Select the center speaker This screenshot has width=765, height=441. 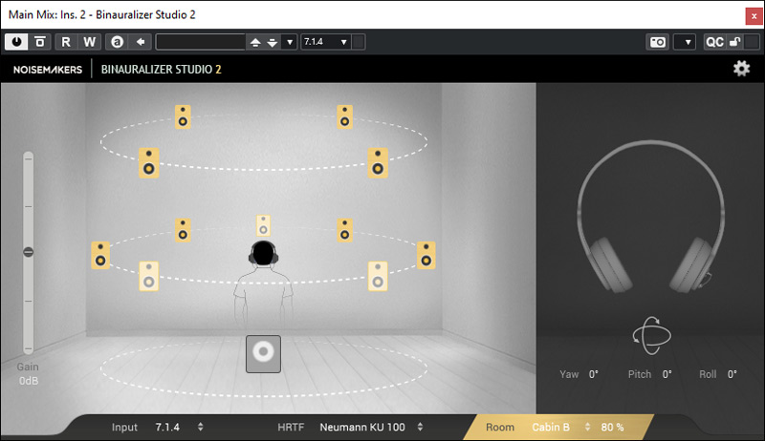(x=263, y=226)
